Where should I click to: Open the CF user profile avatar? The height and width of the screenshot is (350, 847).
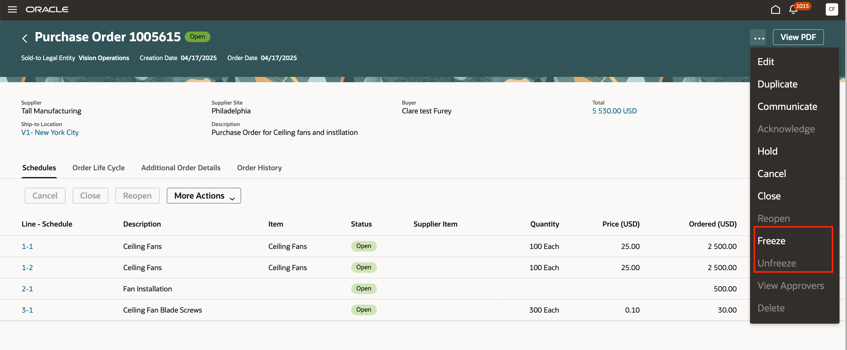(x=831, y=9)
